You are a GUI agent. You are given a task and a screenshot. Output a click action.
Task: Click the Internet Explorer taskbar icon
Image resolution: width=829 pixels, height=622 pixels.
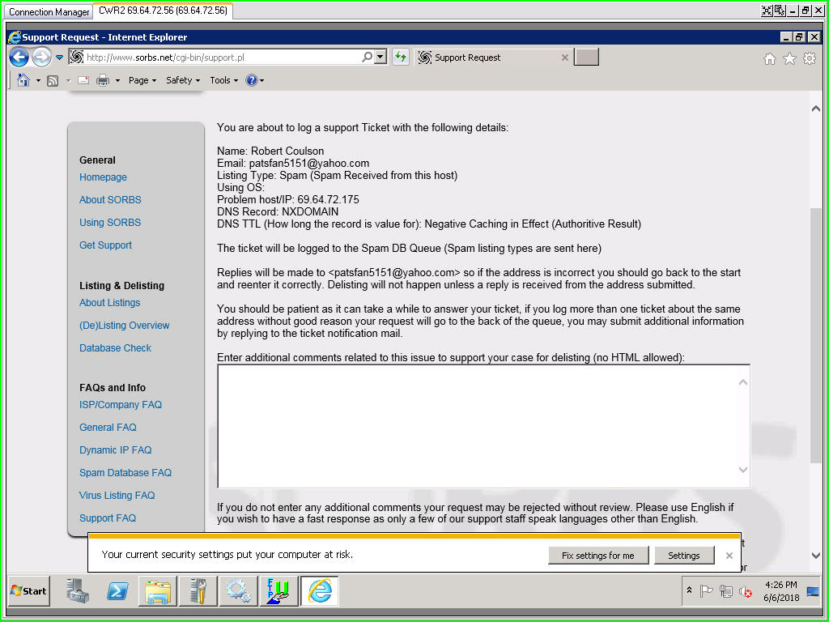(319, 590)
